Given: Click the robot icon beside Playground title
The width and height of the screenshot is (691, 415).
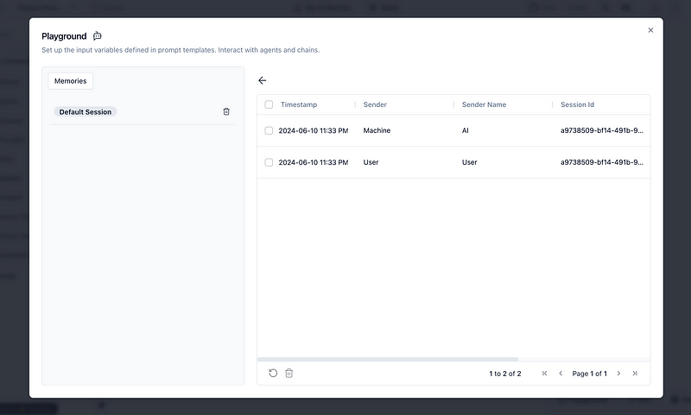Looking at the screenshot, I should pyautogui.click(x=98, y=36).
